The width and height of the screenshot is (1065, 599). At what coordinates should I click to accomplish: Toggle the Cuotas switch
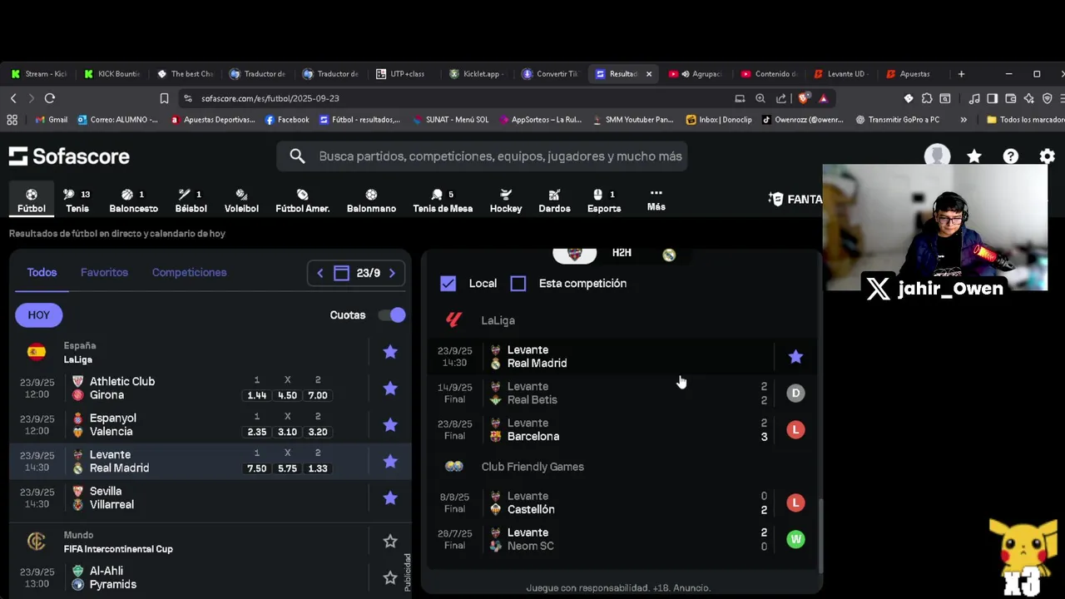pos(391,315)
